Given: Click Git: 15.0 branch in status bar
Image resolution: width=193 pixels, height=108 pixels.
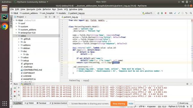Looking at the screenshot, I should coord(162,106).
